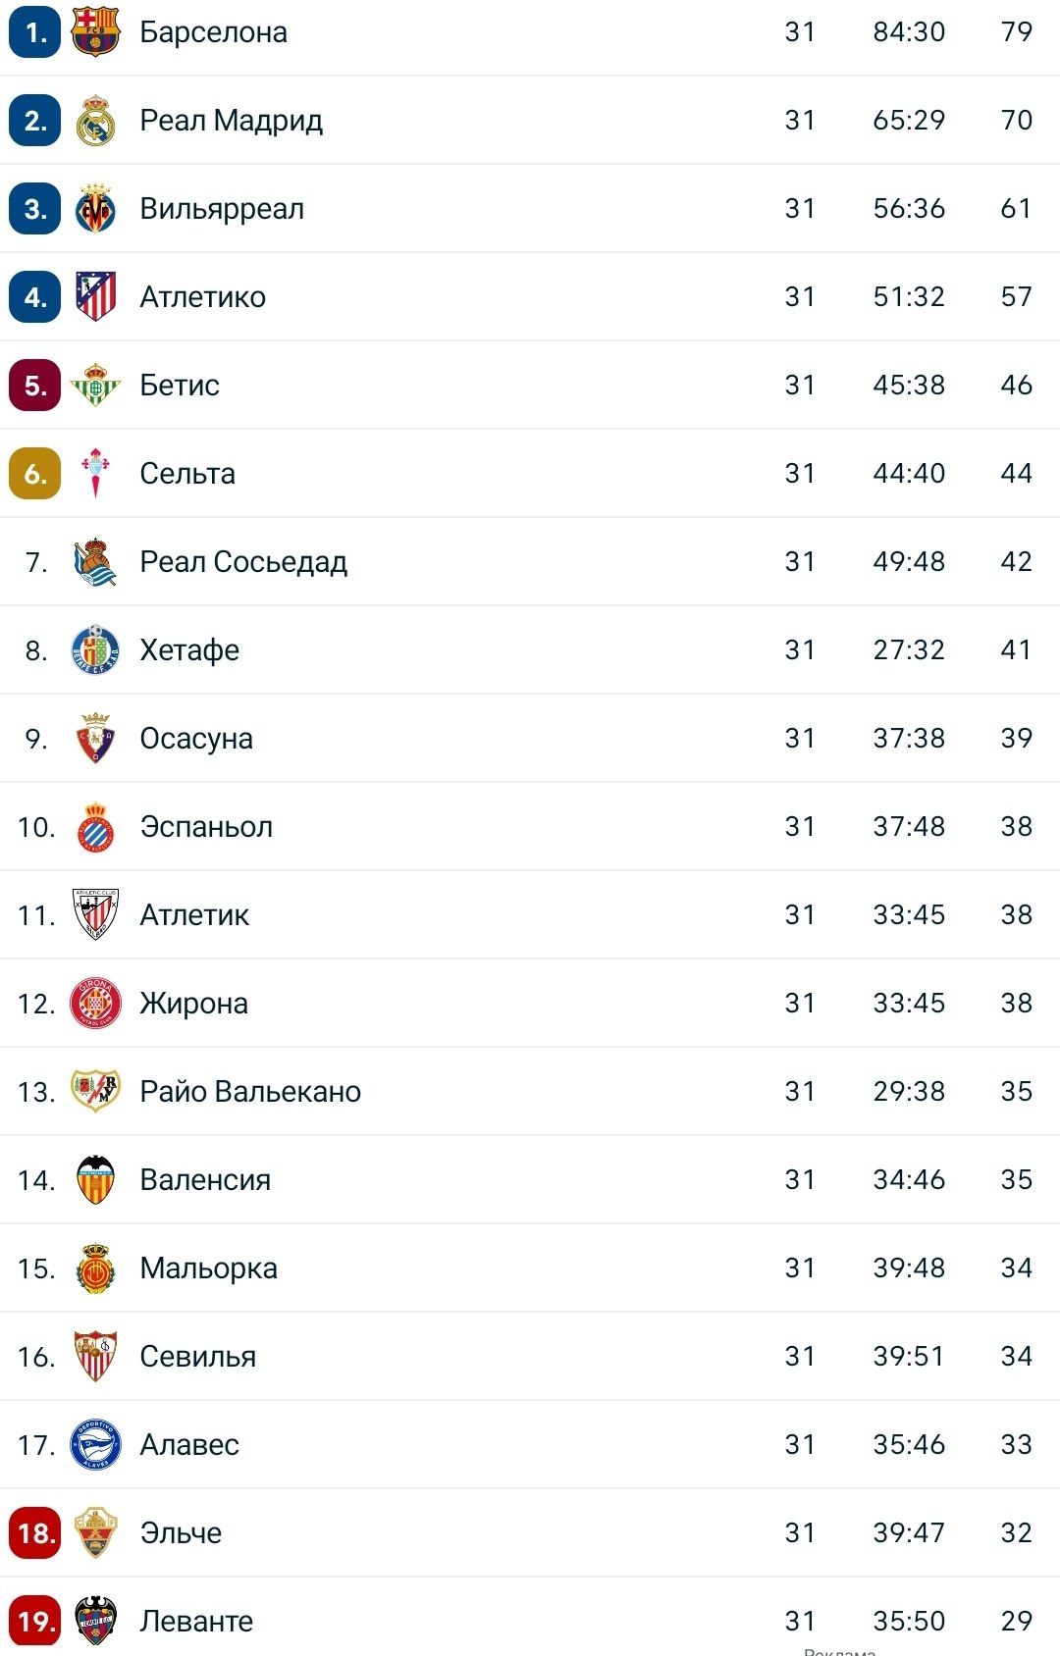Viewport: 1060px width, 1656px height.
Task: Click the red position badge 18
Action: pyautogui.click(x=35, y=1532)
